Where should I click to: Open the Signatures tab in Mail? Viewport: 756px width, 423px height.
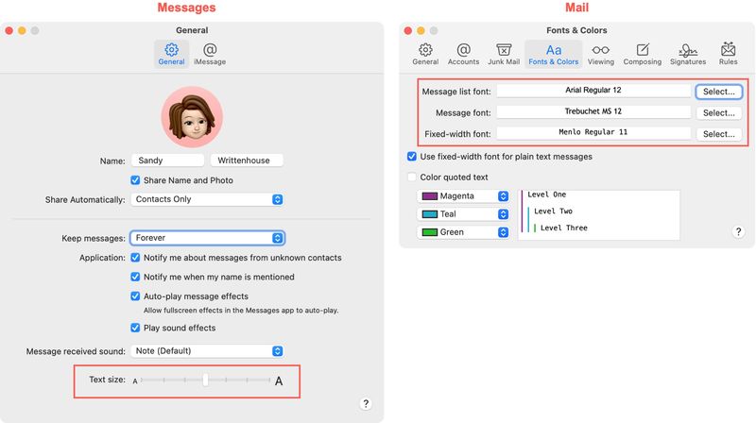click(x=688, y=54)
